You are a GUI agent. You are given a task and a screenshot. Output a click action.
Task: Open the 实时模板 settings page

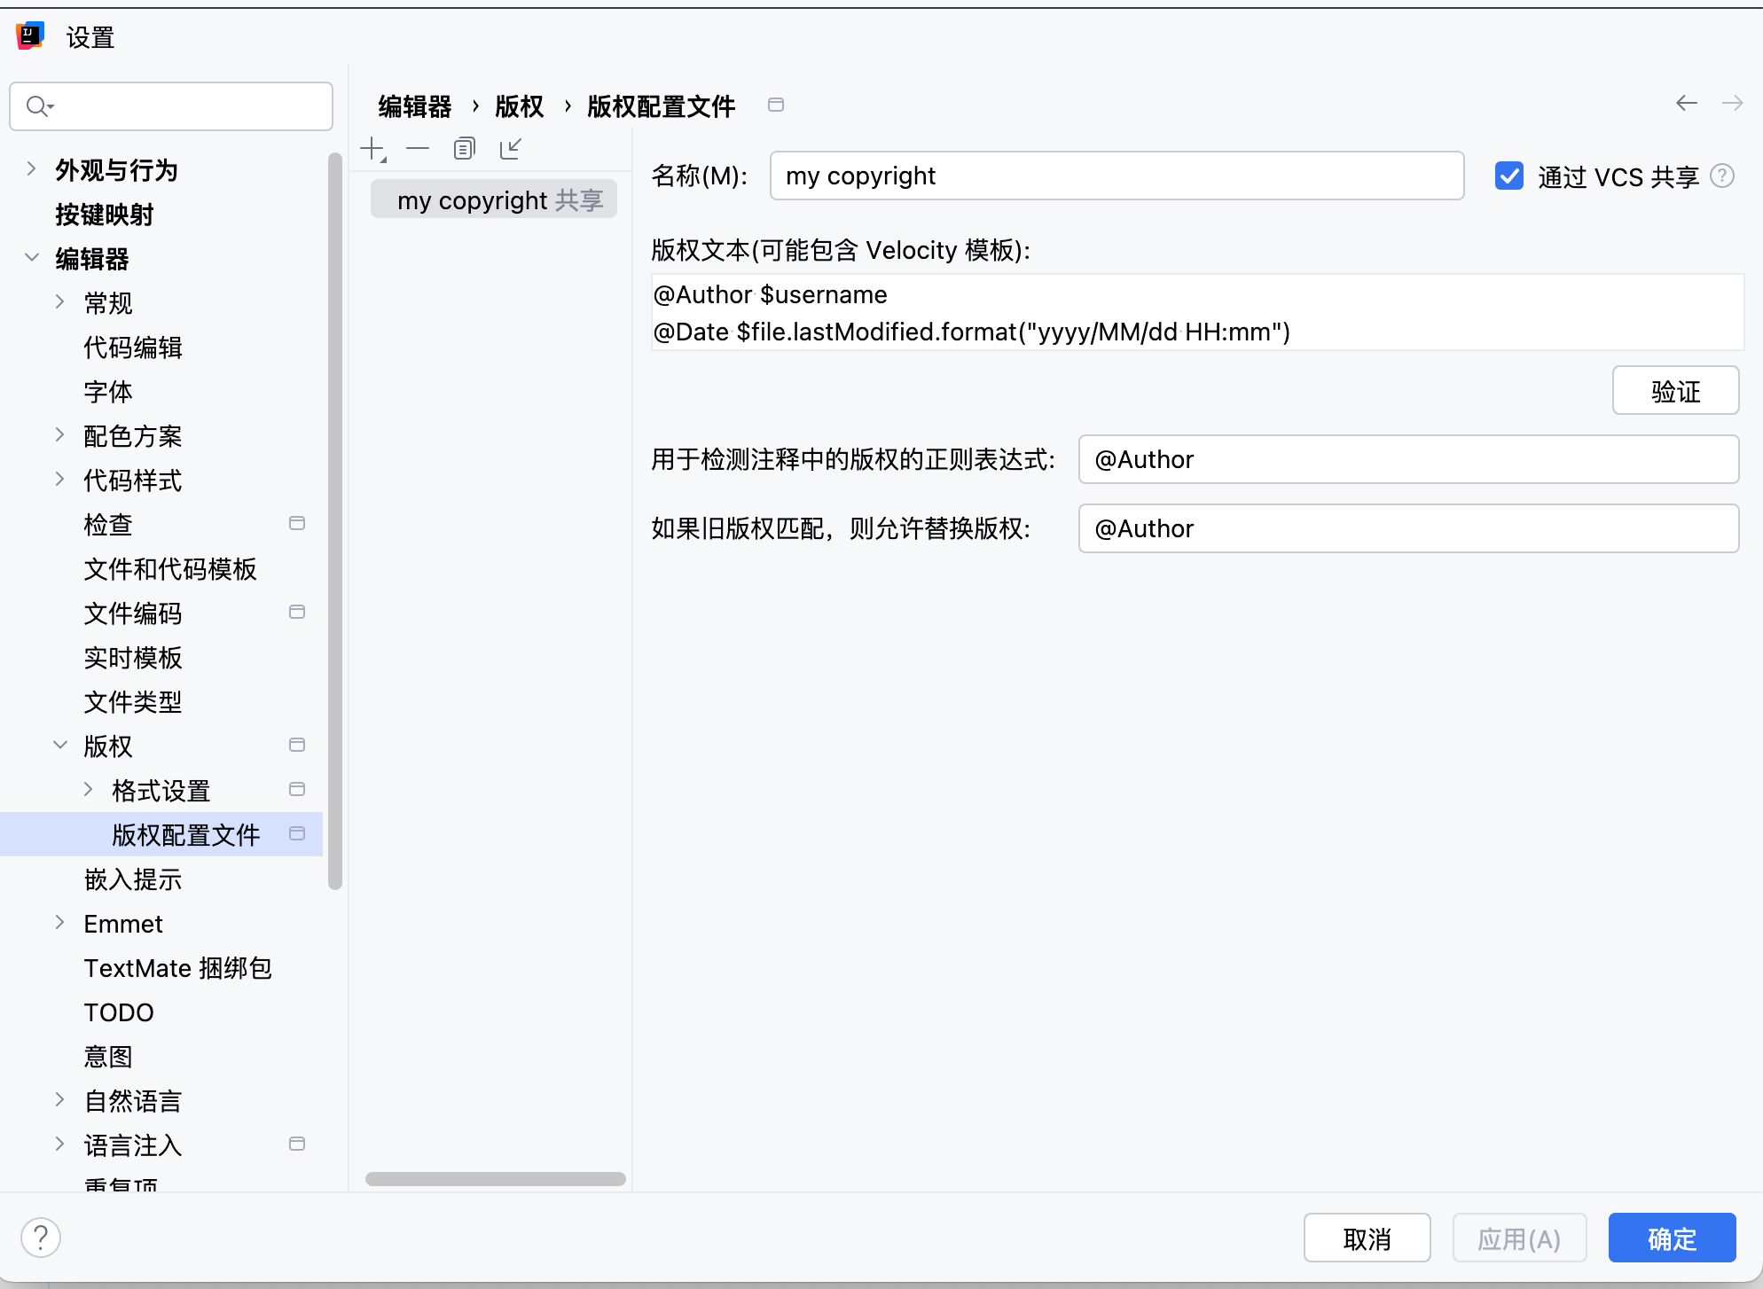(133, 658)
